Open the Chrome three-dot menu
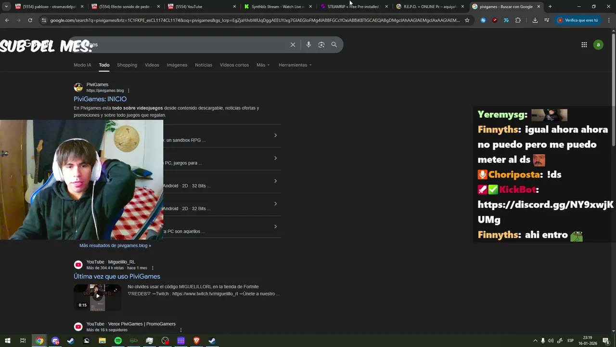Viewport: 616px width, 347px height. (608, 20)
